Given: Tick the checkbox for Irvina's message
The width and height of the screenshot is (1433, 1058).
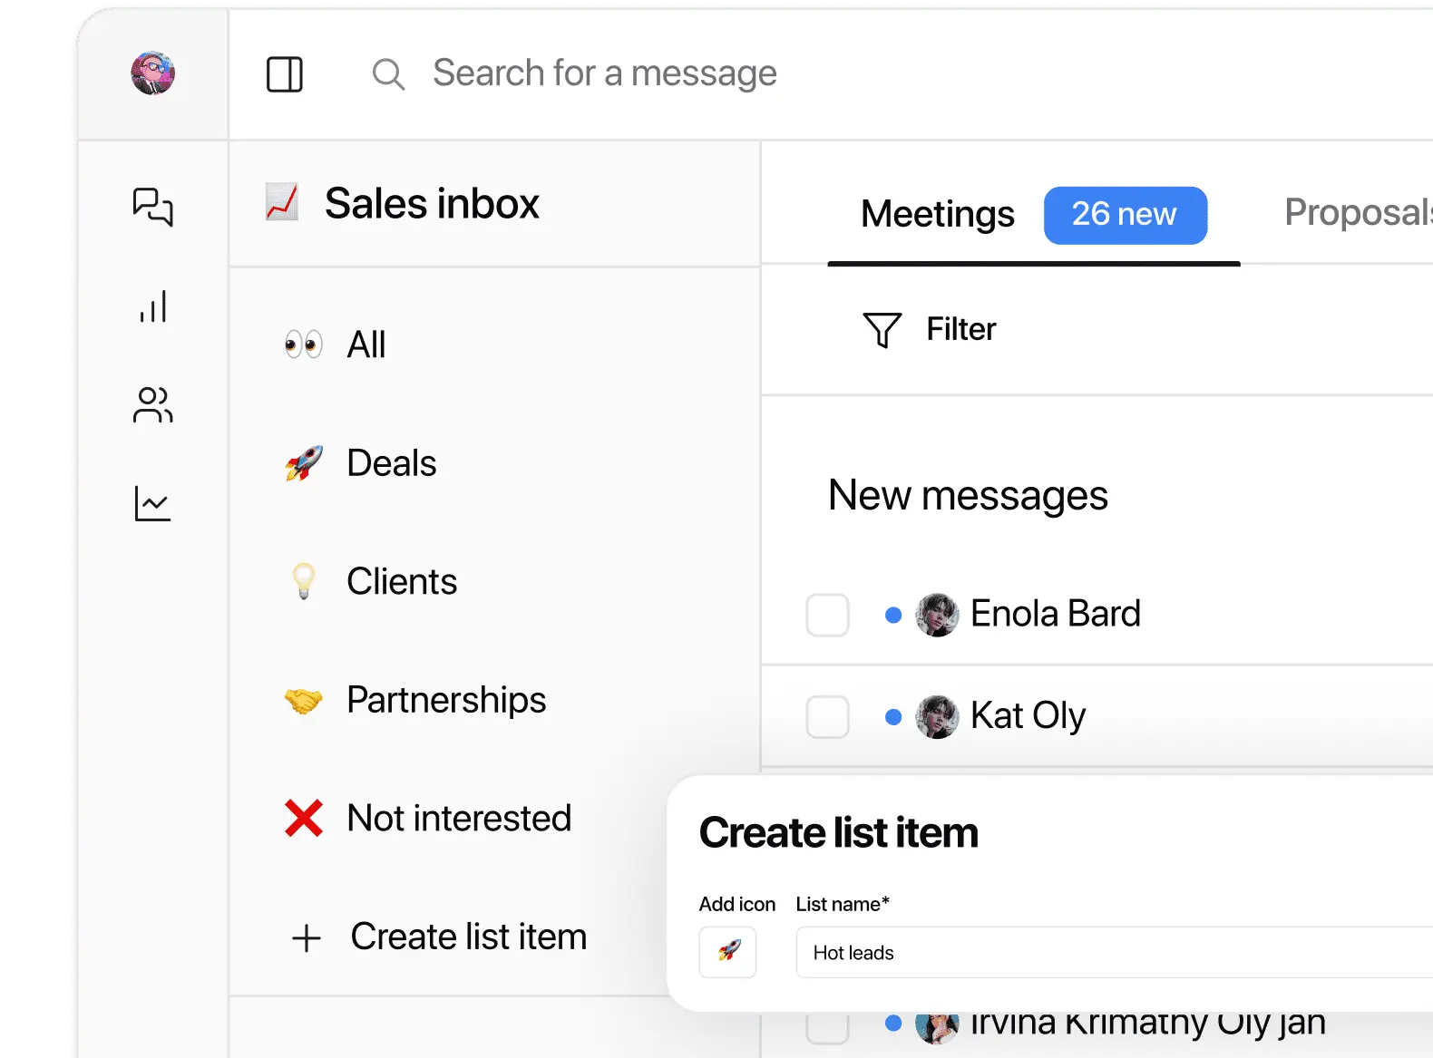Looking at the screenshot, I should tap(827, 1027).
